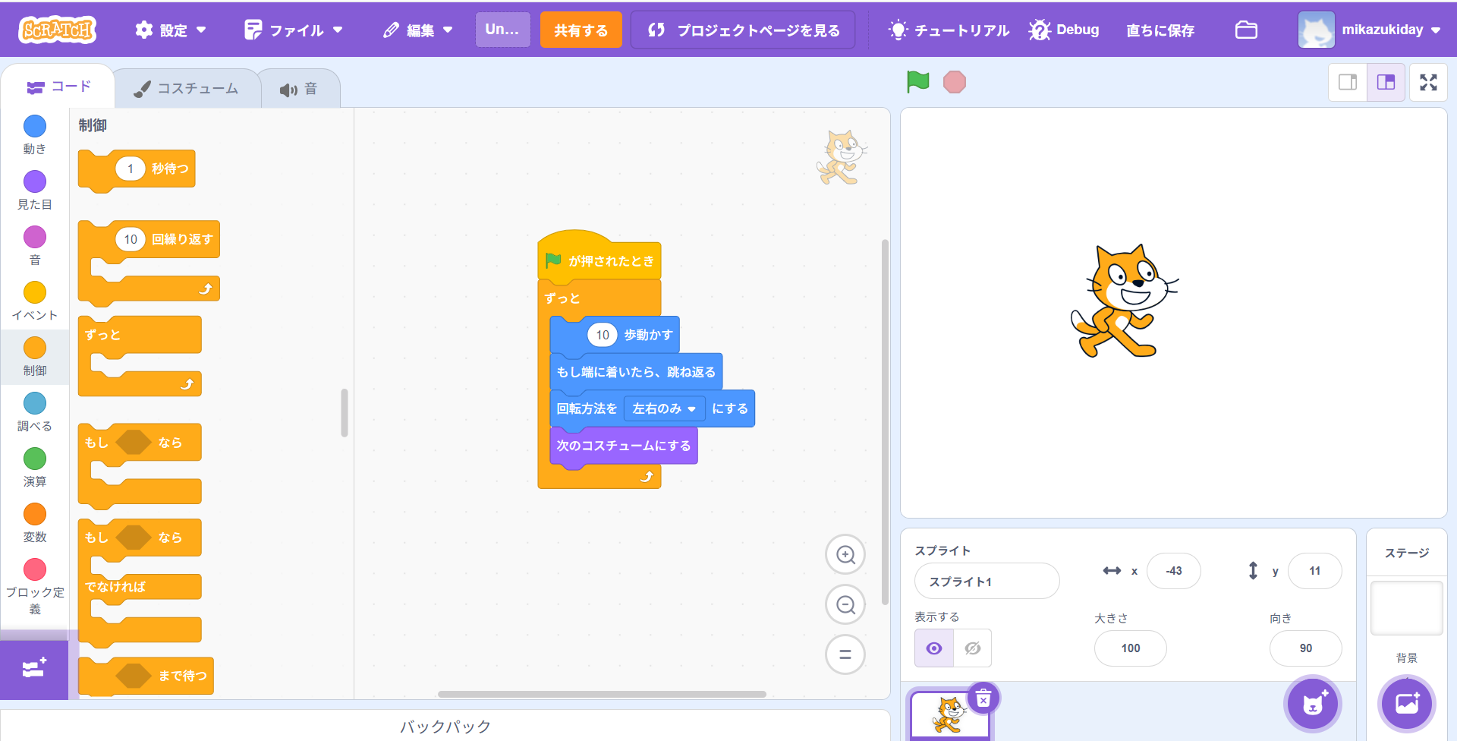Enter full screen stage mode
This screenshot has width=1457, height=741.
coord(1428,82)
